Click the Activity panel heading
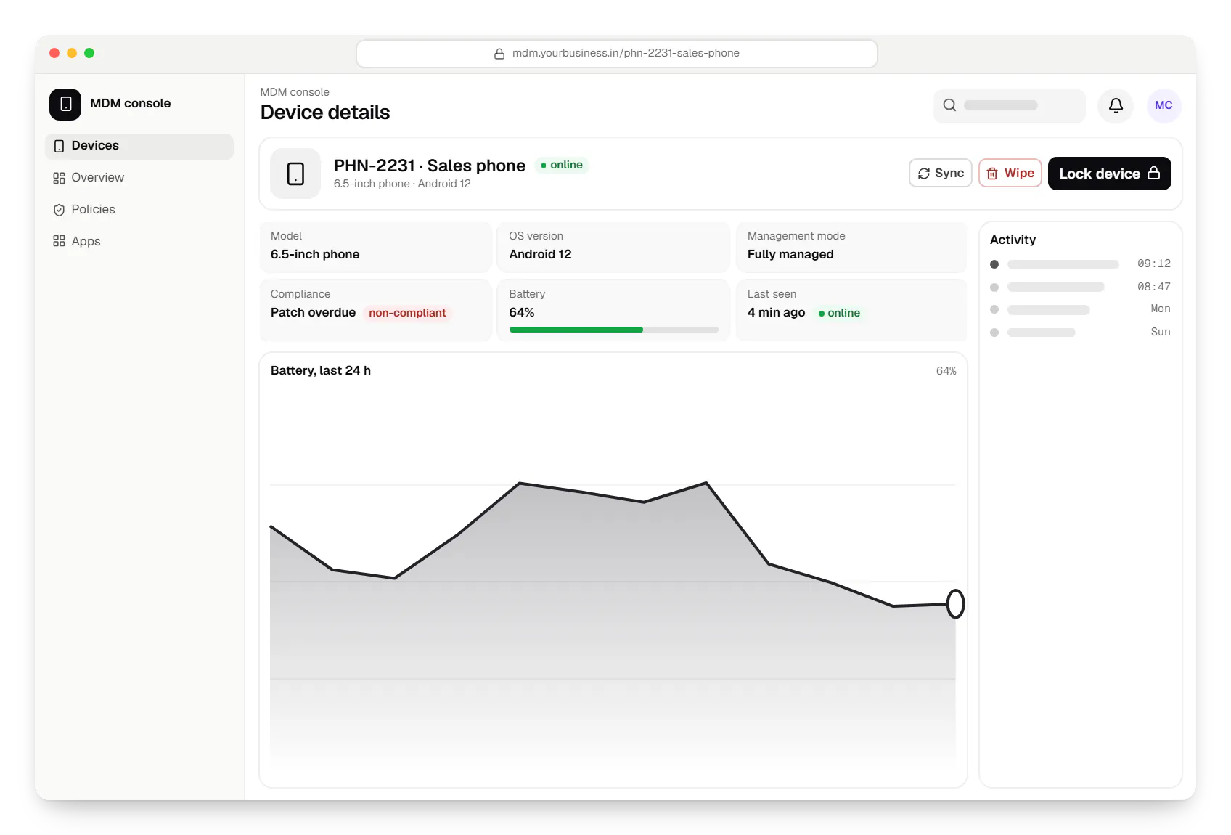This screenshot has width=1231, height=835. [1013, 240]
